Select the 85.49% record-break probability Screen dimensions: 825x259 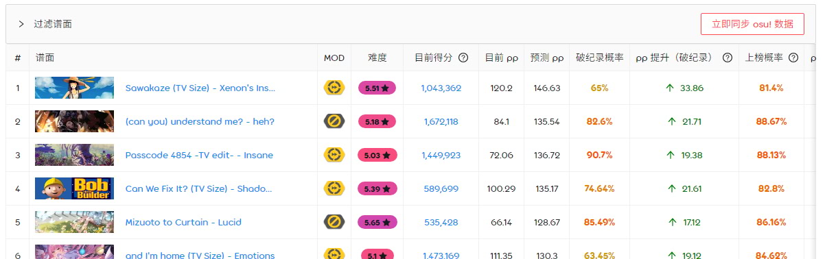[x=599, y=222]
